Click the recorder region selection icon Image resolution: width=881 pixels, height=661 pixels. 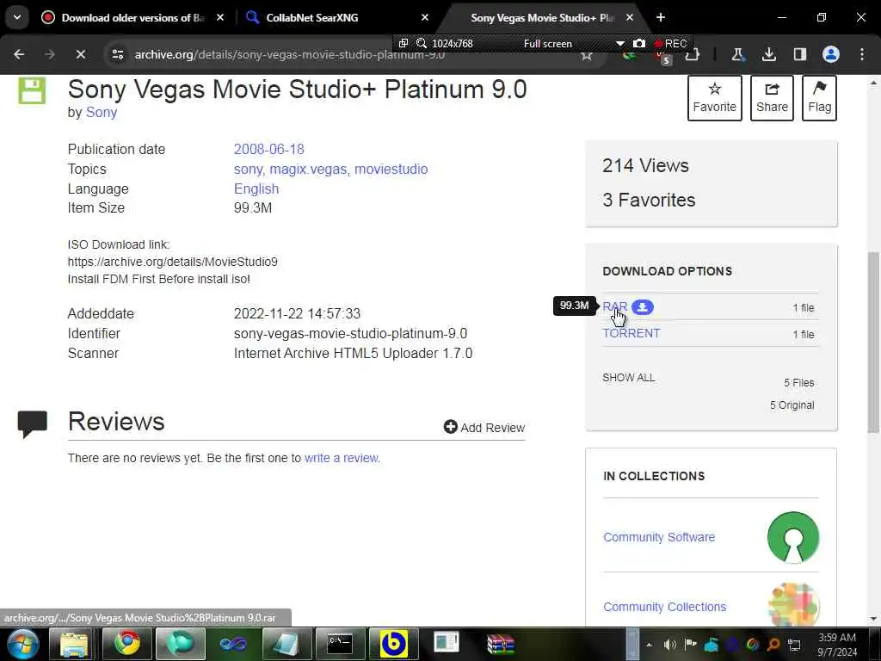(403, 43)
